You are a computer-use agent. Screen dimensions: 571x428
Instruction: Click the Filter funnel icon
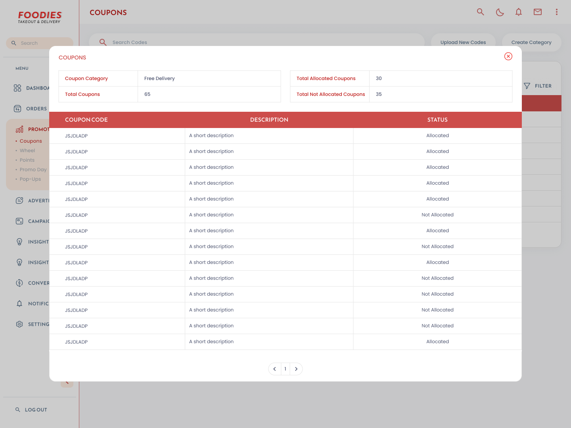tap(527, 86)
